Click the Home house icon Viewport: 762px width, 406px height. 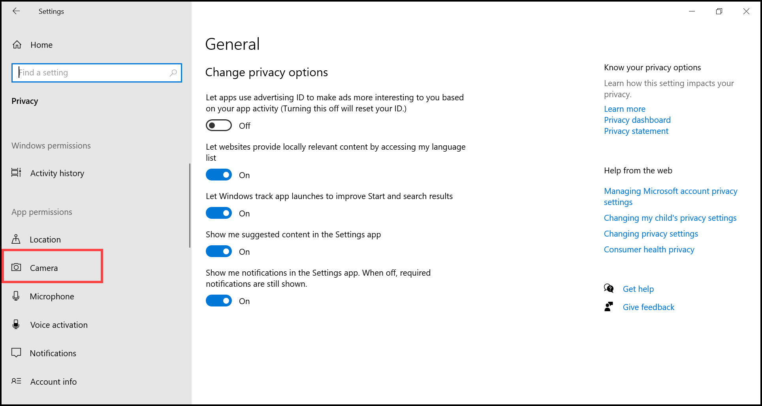click(17, 45)
